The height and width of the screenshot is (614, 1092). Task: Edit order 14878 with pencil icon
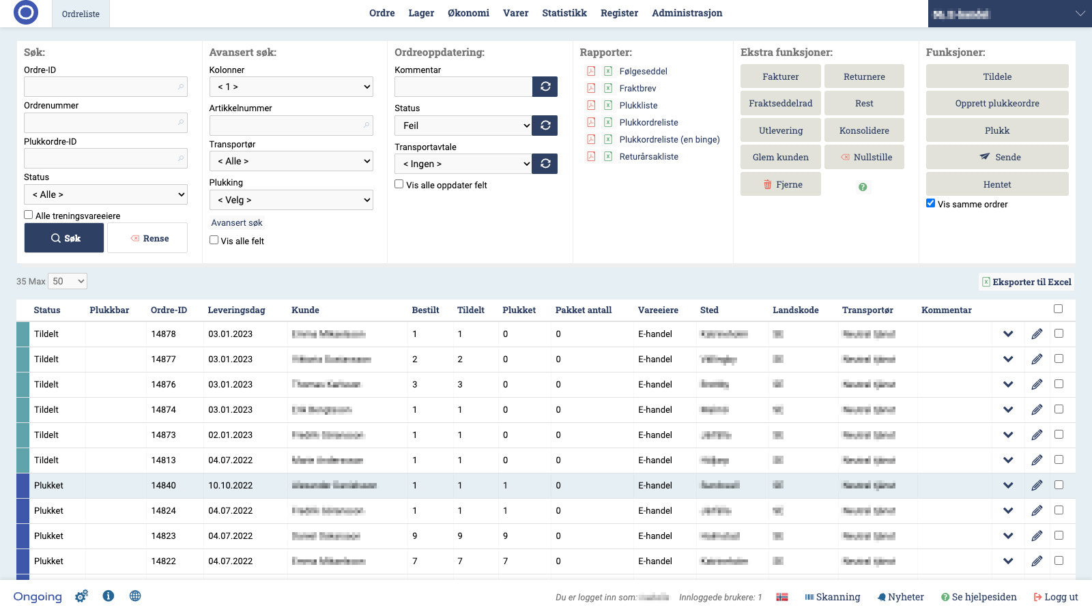pyautogui.click(x=1037, y=334)
